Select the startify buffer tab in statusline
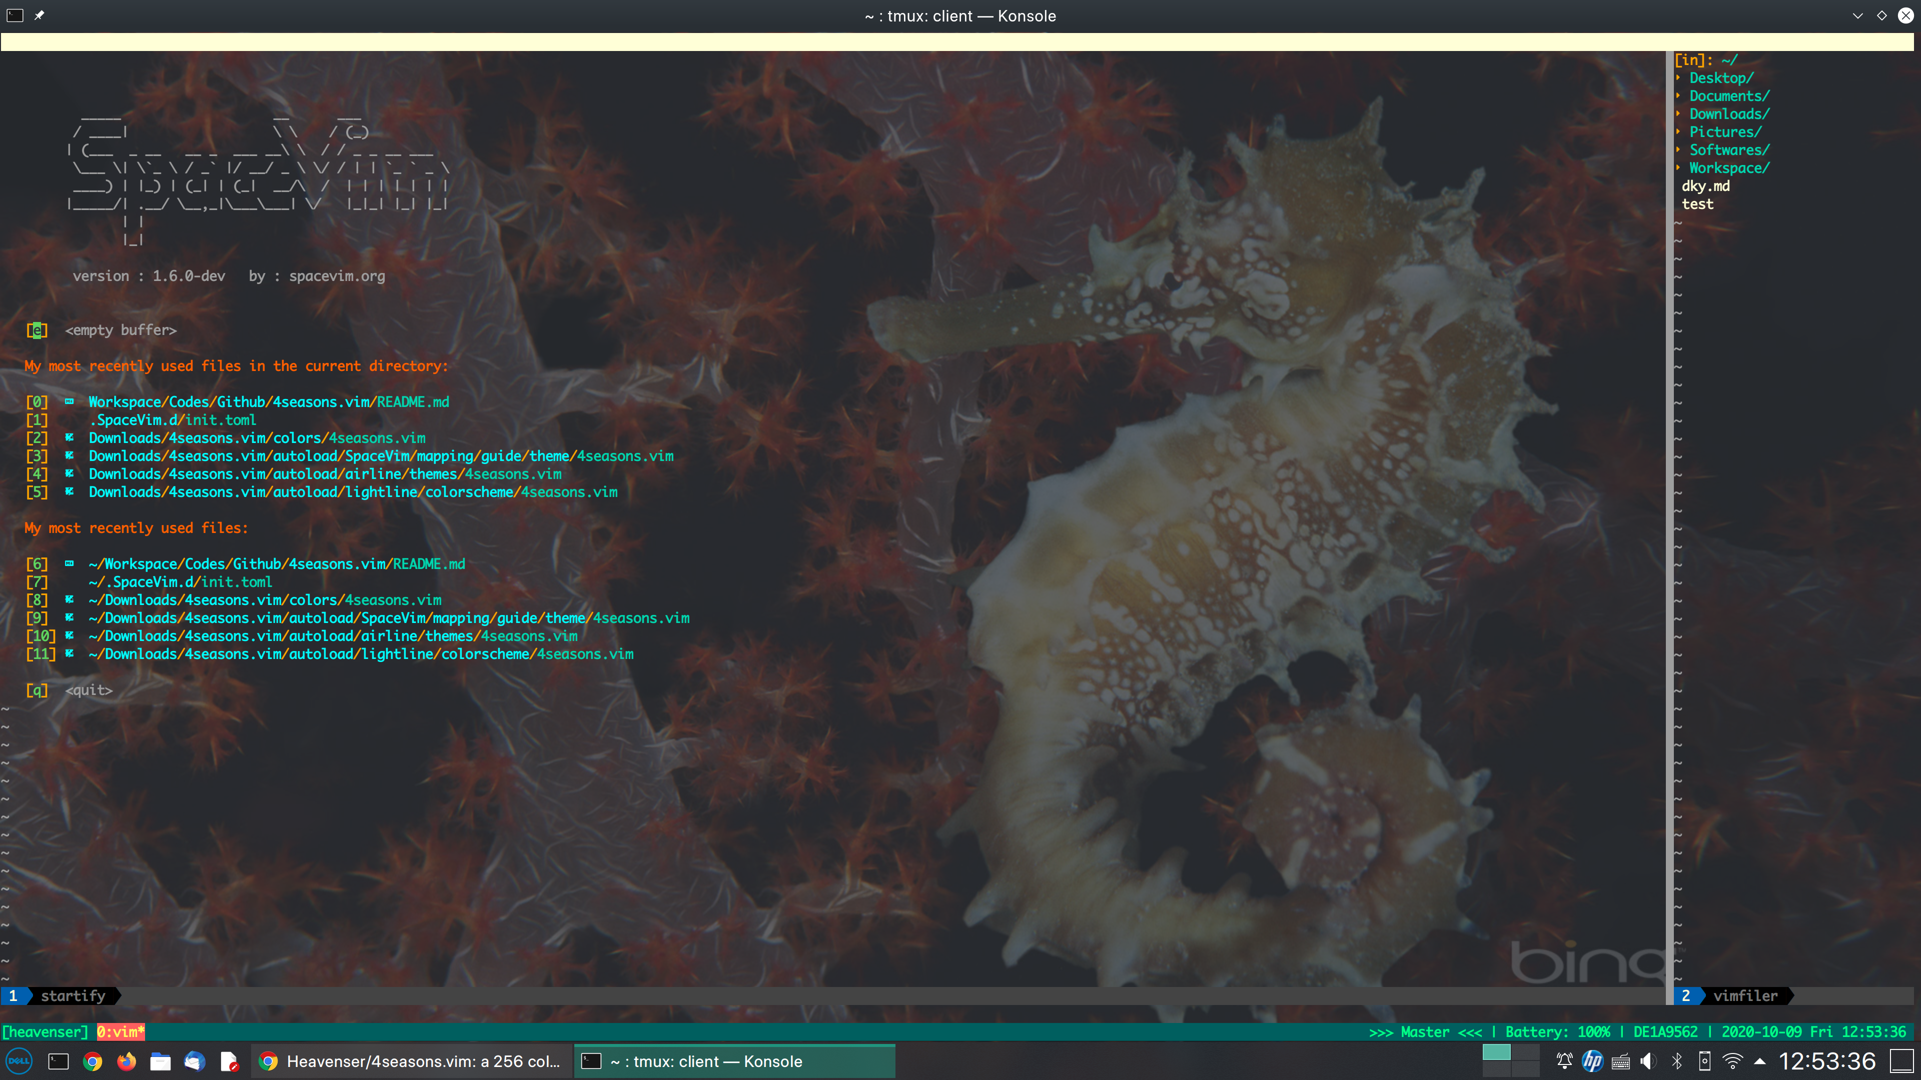This screenshot has height=1080, width=1921. 73,996
